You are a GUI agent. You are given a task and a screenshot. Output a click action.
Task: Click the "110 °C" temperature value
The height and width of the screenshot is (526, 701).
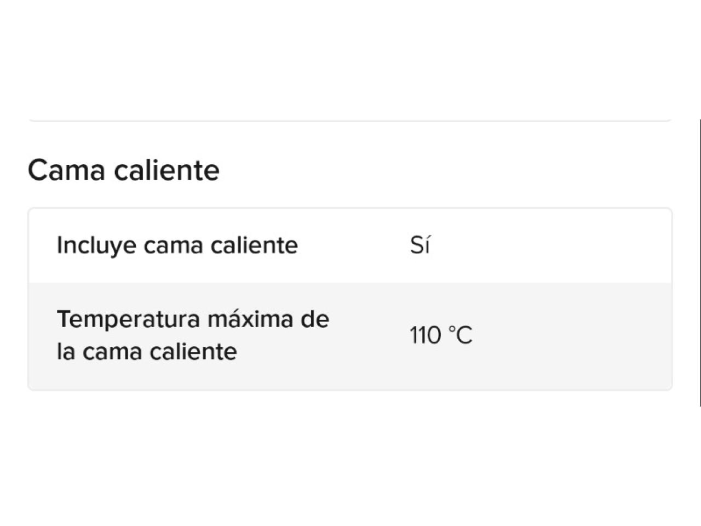(441, 335)
